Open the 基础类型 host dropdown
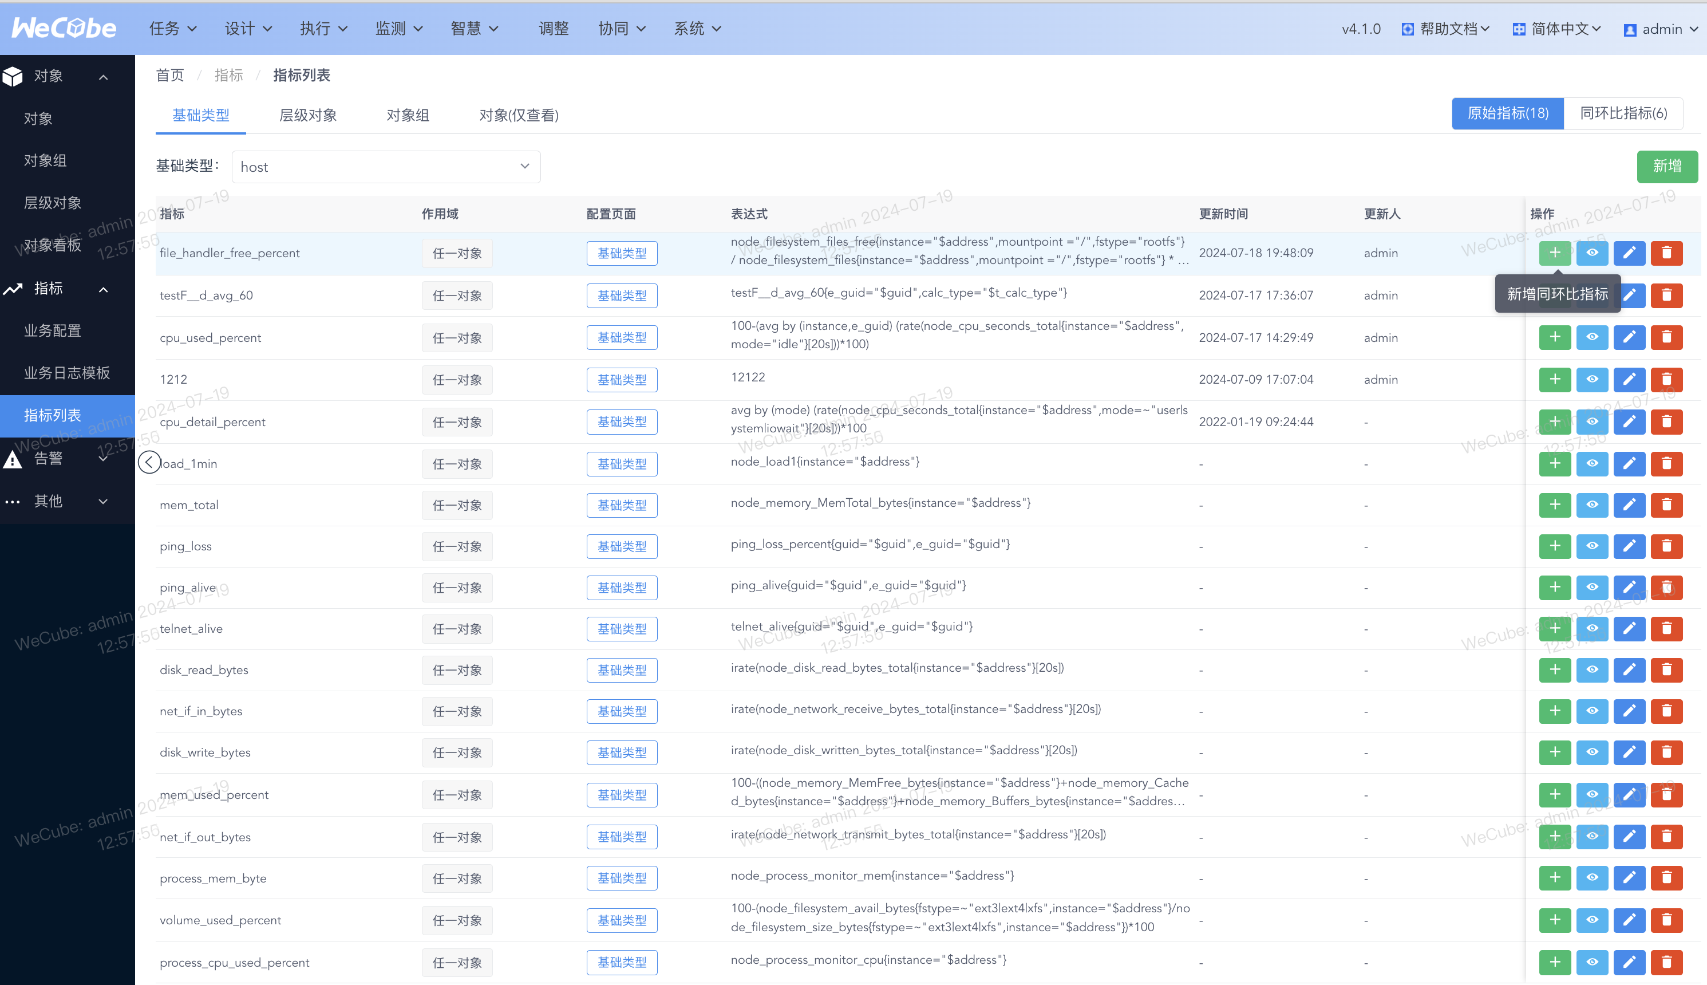This screenshot has height=985, width=1707. (386, 167)
